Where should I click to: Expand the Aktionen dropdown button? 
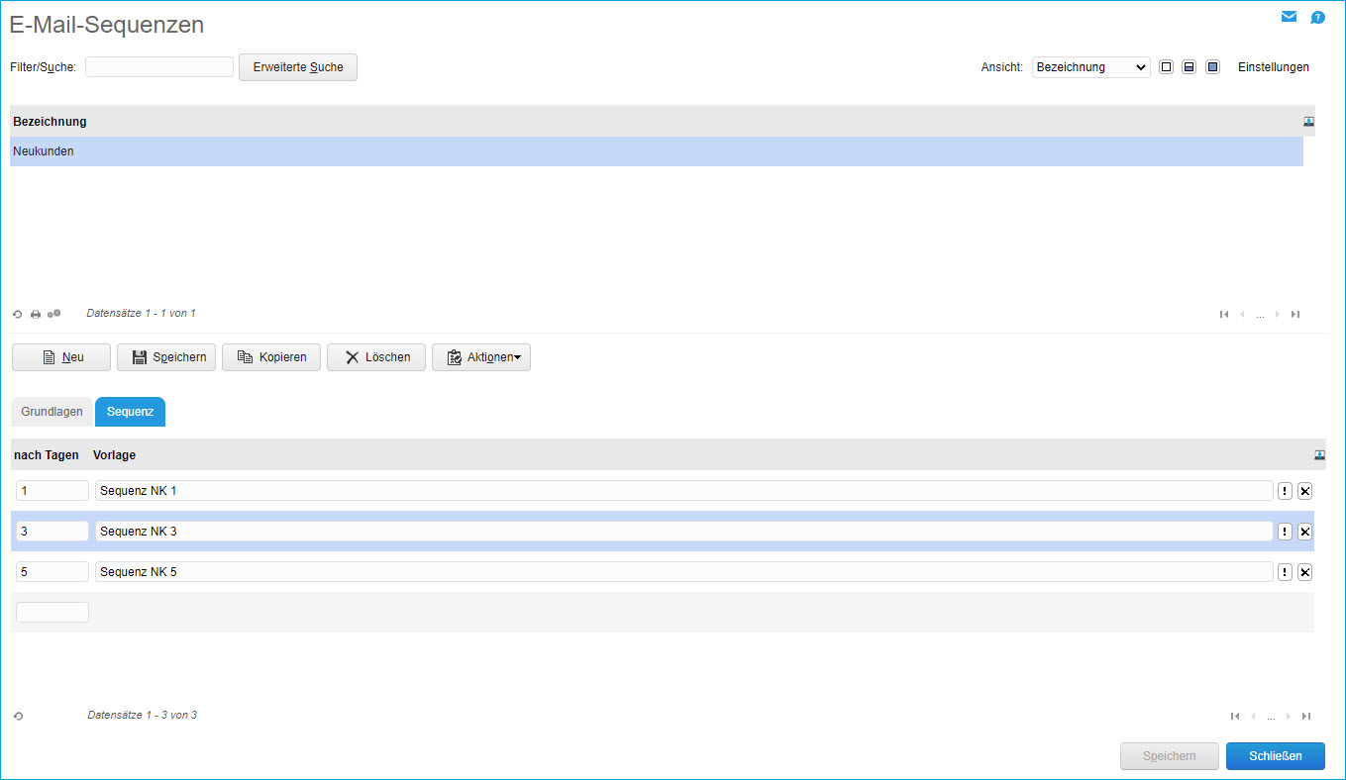[x=481, y=357]
